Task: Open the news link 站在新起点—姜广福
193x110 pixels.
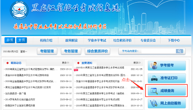Action: point(16,94)
